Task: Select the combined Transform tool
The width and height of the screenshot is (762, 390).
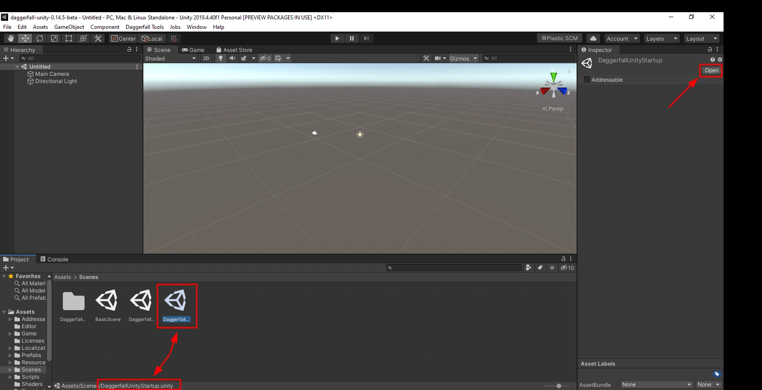Action: pos(83,38)
